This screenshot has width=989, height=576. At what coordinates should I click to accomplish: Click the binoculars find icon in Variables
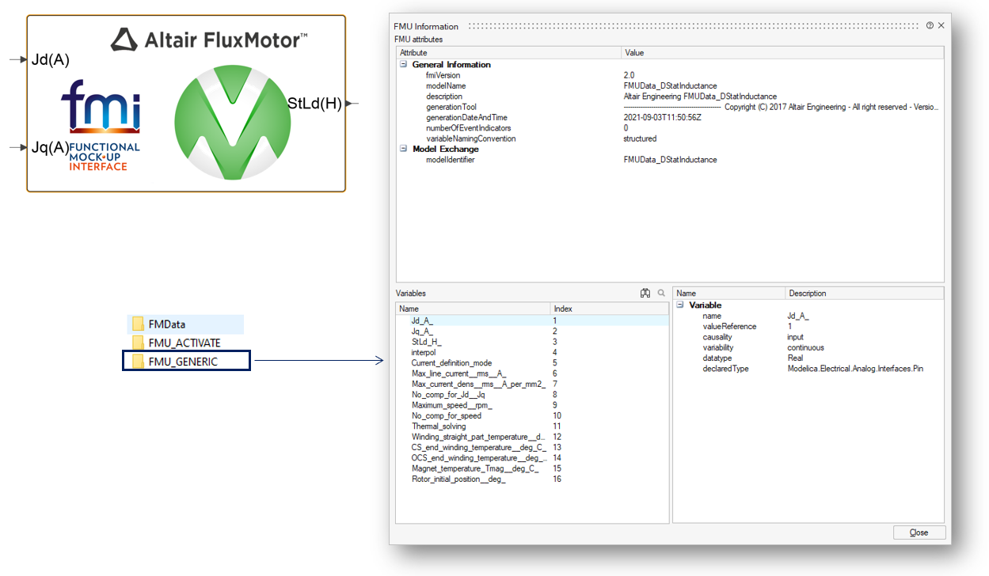click(x=645, y=294)
